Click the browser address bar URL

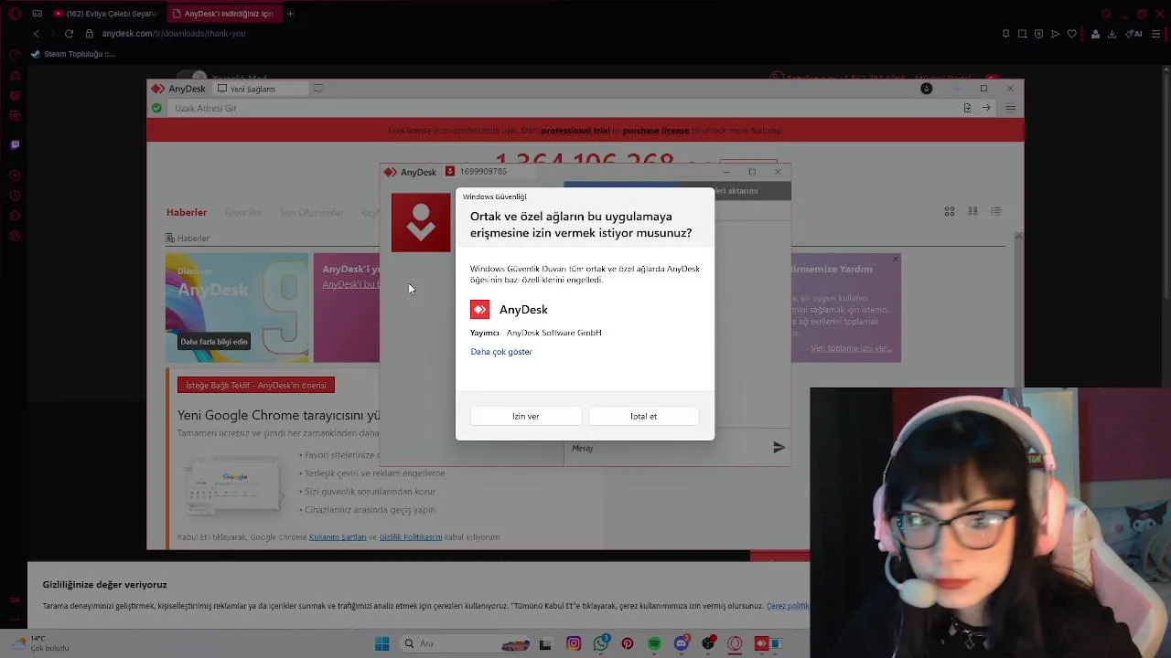(174, 34)
